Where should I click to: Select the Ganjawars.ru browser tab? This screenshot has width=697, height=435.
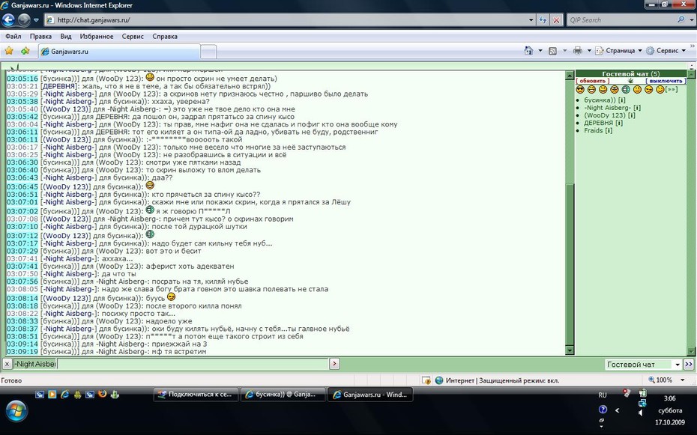pos(119,52)
